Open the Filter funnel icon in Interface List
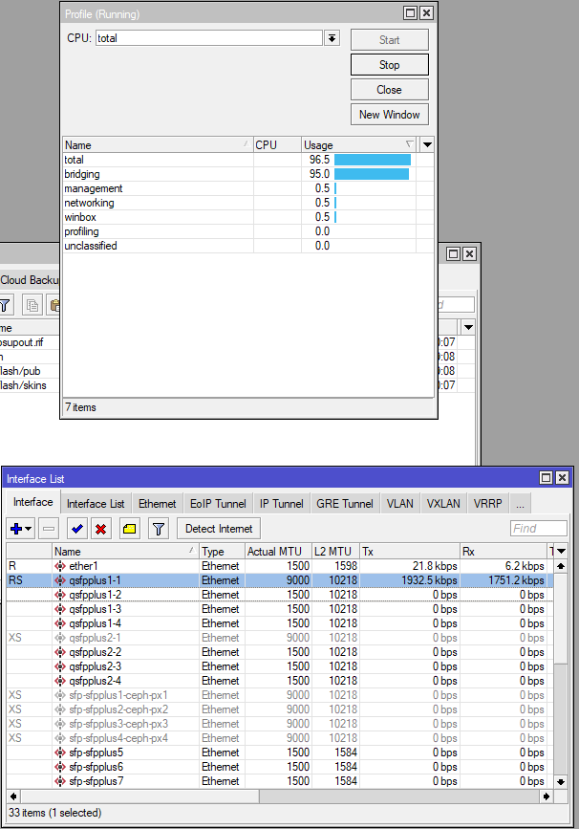 pyautogui.click(x=159, y=529)
